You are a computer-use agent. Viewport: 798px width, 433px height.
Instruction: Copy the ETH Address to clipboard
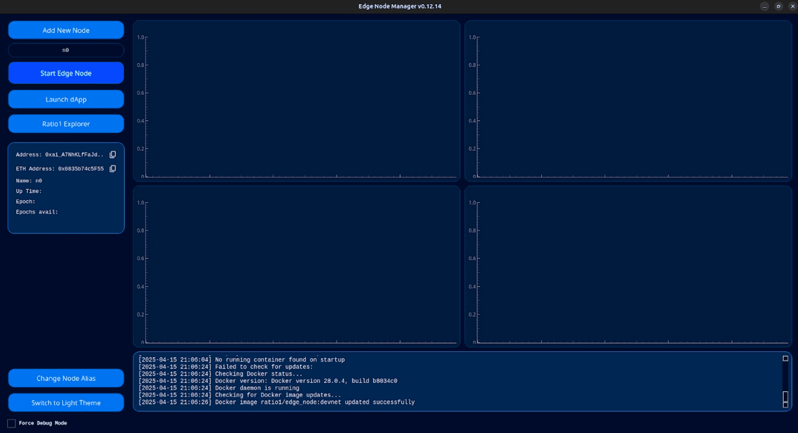click(x=112, y=169)
